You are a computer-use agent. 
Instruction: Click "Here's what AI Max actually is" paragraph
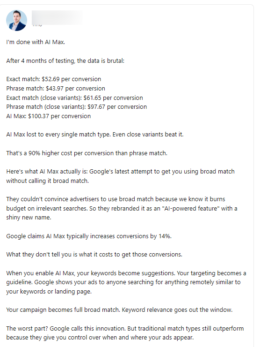coord(121,176)
